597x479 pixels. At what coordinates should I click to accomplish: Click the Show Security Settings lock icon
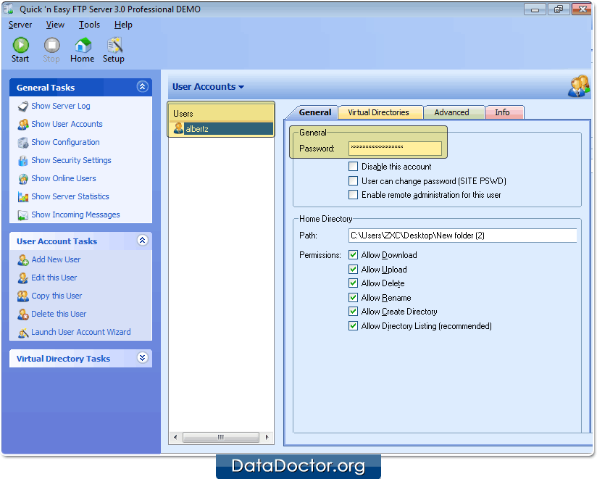click(x=23, y=161)
